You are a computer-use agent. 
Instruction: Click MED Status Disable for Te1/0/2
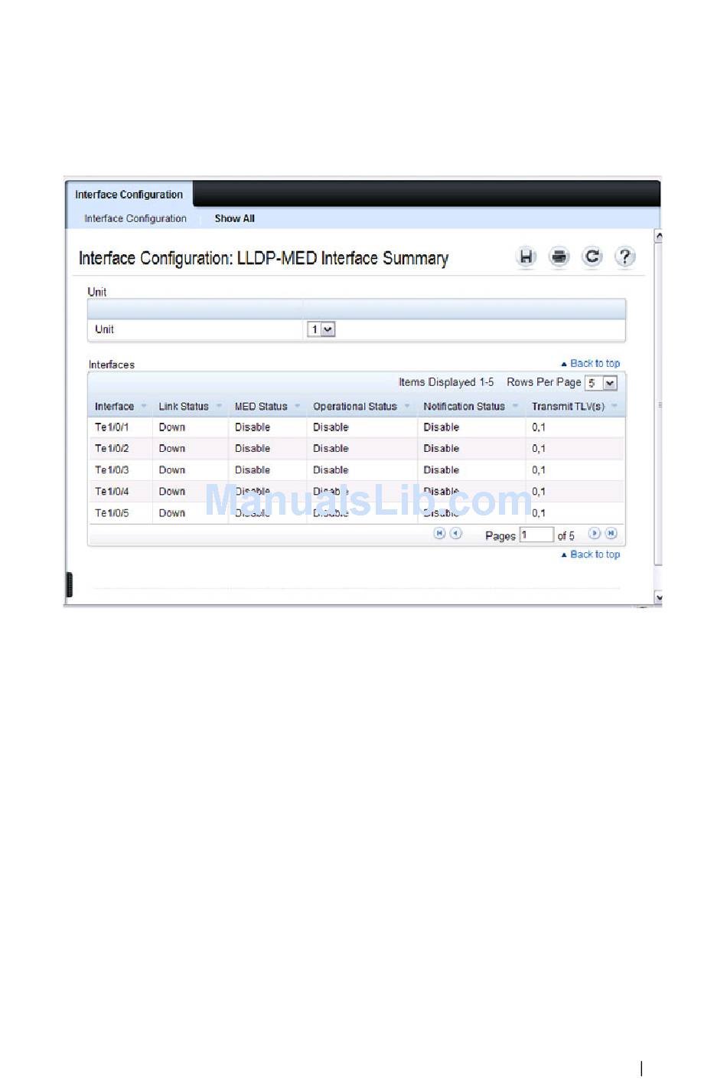(x=253, y=449)
